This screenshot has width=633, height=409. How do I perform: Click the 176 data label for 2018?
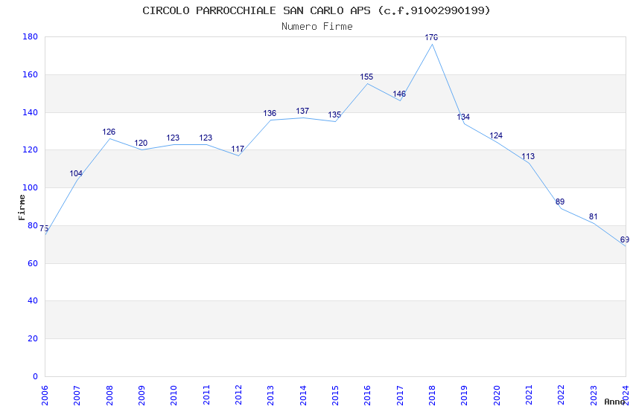pos(431,37)
